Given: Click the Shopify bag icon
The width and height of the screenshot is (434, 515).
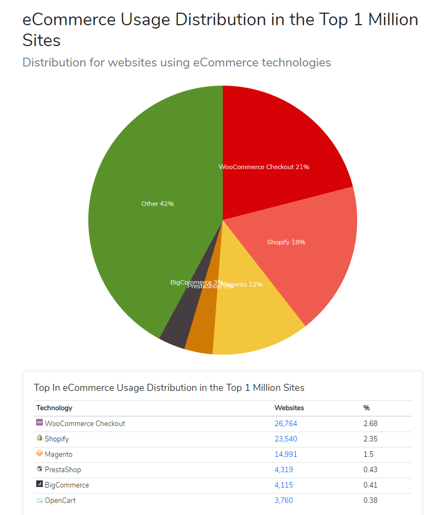Looking at the screenshot, I should pyautogui.click(x=40, y=438).
